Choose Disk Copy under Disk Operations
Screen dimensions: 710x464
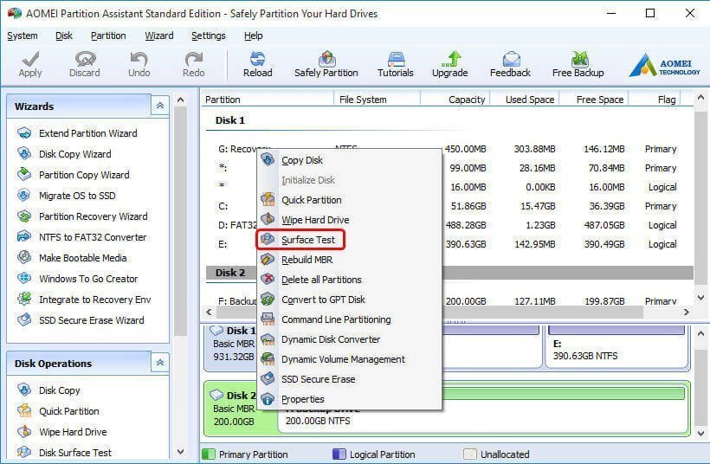pyautogui.click(x=60, y=390)
